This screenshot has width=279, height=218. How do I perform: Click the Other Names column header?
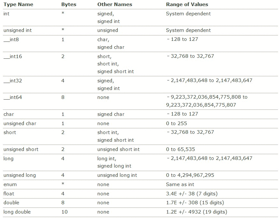[115, 4]
